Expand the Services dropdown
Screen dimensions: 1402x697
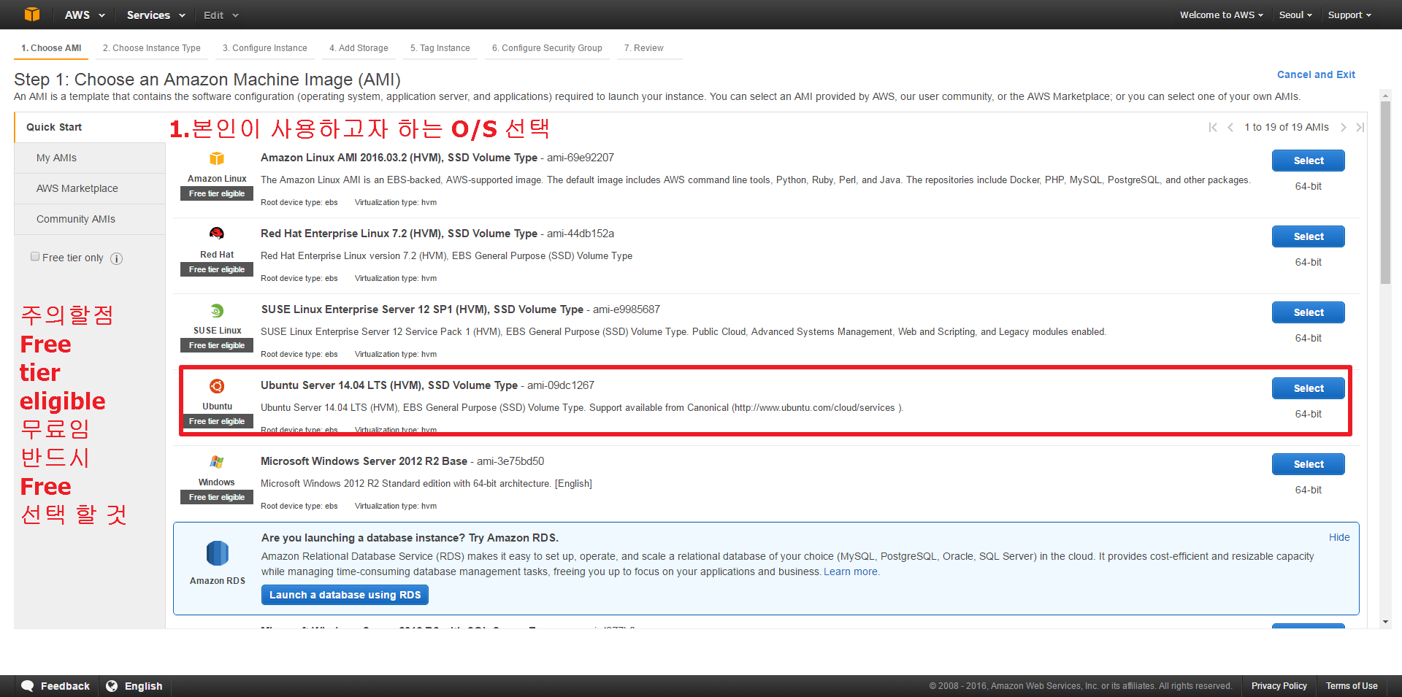tap(156, 15)
